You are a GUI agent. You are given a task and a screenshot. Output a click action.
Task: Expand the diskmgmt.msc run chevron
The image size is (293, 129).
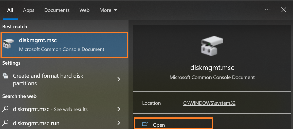118,123
